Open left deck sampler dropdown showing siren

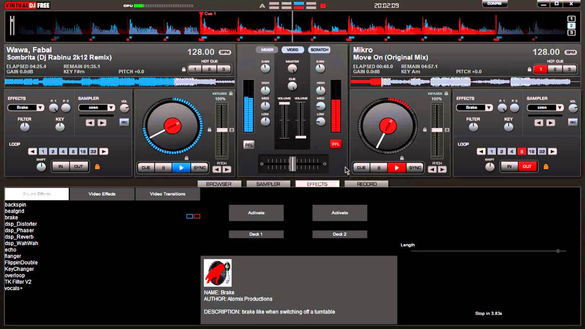pyautogui.click(x=97, y=107)
